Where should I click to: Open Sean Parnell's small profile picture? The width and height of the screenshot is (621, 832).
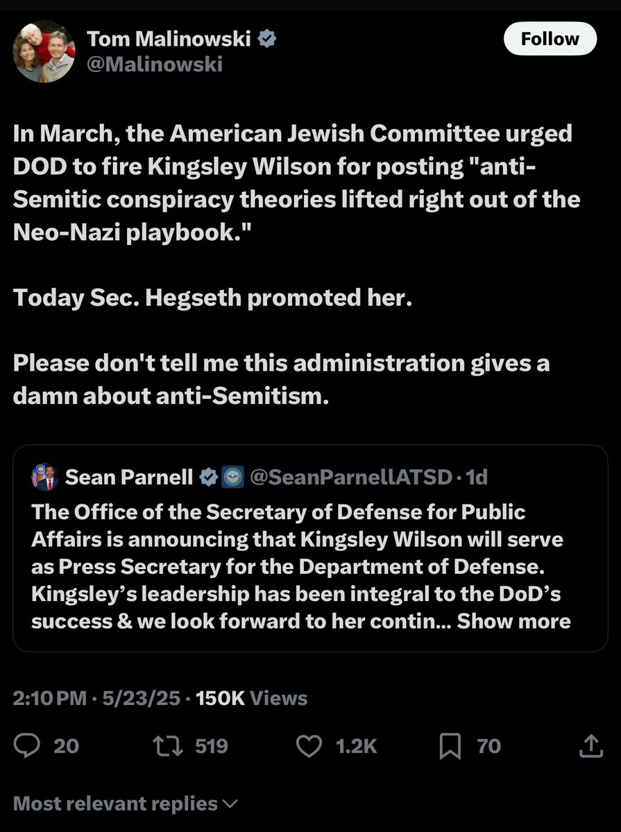(44, 477)
